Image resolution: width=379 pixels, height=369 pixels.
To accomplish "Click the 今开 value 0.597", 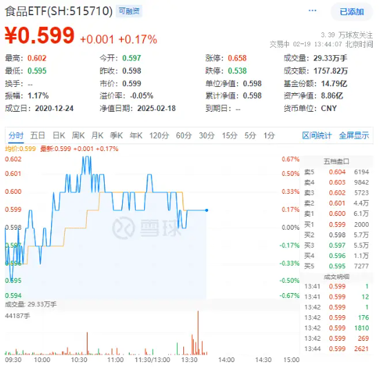I will coord(132,58).
